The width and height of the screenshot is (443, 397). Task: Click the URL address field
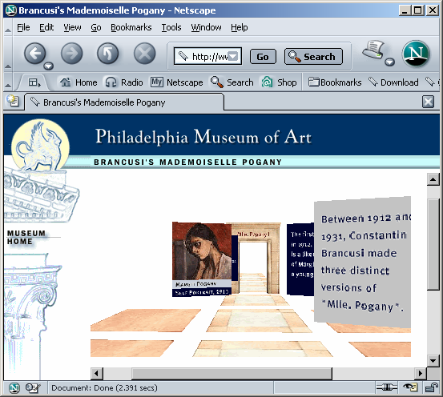pyautogui.click(x=207, y=56)
